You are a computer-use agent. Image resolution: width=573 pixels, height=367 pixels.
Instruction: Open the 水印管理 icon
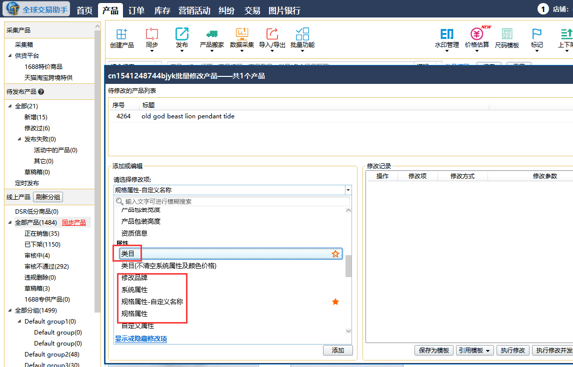coord(446,34)
